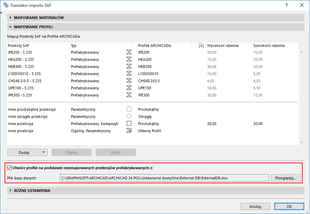Sort by the Przekrój SAF column header

pyautogui.click(x=39, y=46)
